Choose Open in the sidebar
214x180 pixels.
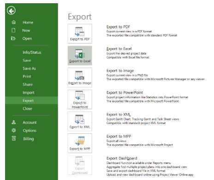click(x=27, y=38)
